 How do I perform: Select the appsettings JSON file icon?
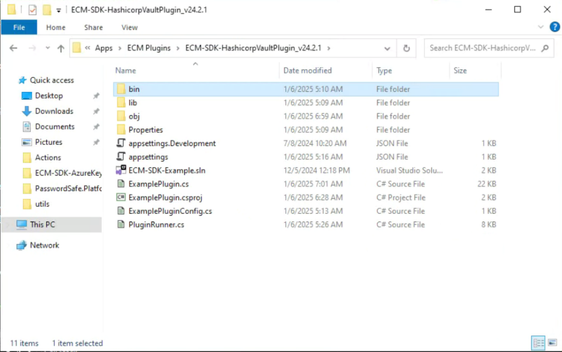tap(121, 157)
